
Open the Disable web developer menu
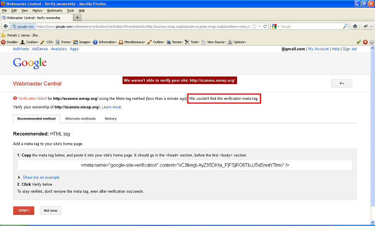(10, 42)
